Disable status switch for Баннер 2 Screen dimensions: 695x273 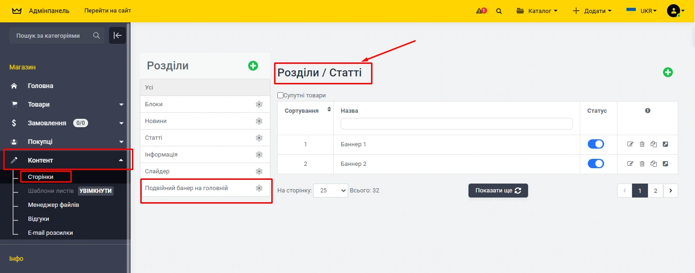[x=596, y=164]
